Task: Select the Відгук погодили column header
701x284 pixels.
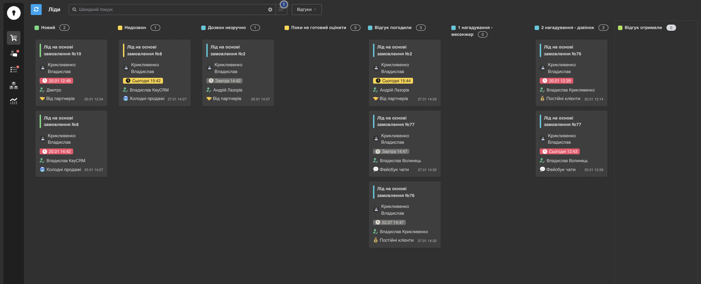Action: 393,28
